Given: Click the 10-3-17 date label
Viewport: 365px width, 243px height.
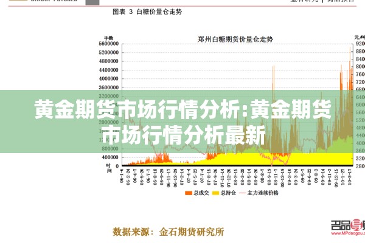Looking at the screenshot, I should point(350,177).
